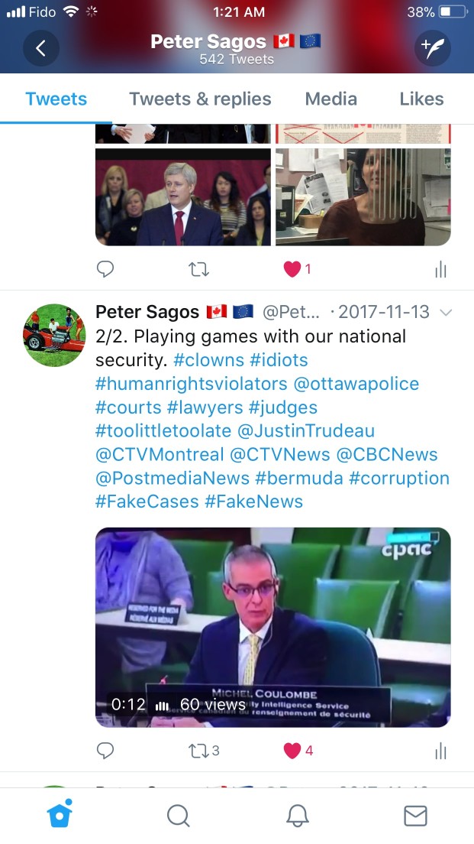474x844 pixels.
Task: Switch to the Media tab
Action: point(331,99)
